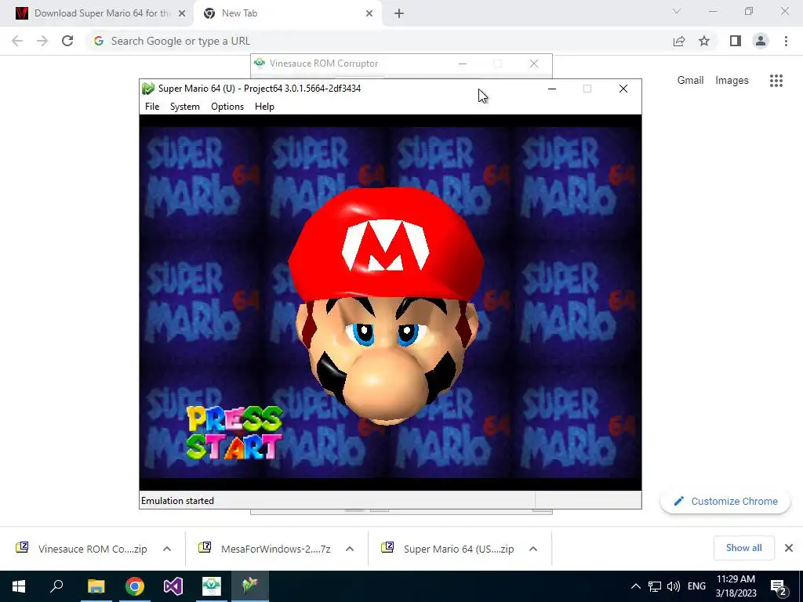The width and height of the screenshot is (803, 602).
Task: Click the Vinesauce ROM Corruptor title icon
Action: (260, 63)
